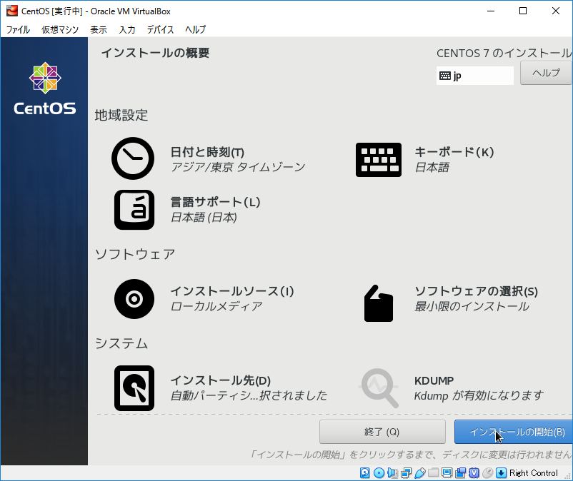The image size is (573, 481).
Task: Click the システム section heading
Action: tap(121, 343)
